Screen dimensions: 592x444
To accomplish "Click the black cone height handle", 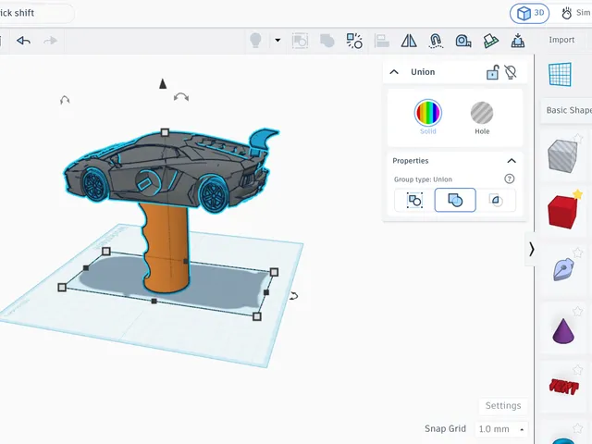I will pos(163,83).
